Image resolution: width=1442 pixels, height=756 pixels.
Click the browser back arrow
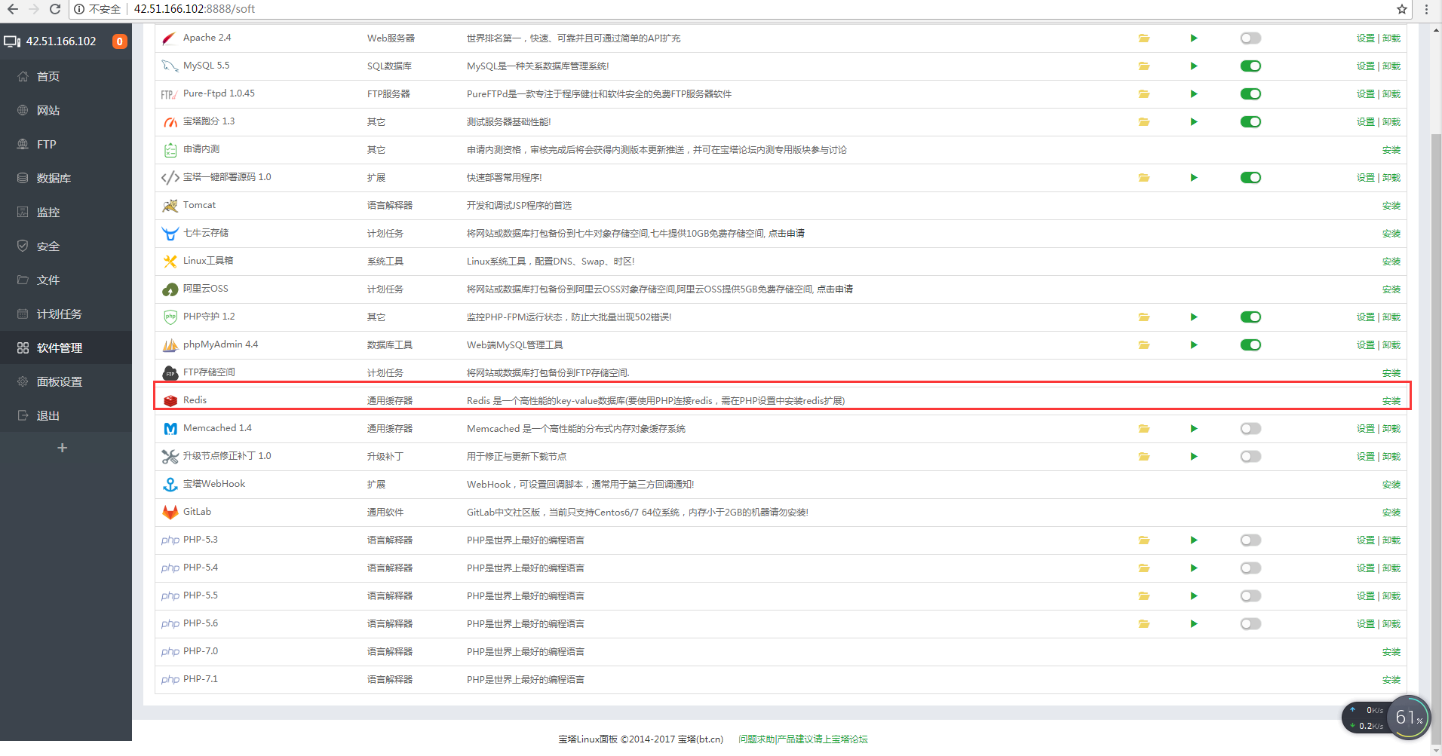(12, 9)
